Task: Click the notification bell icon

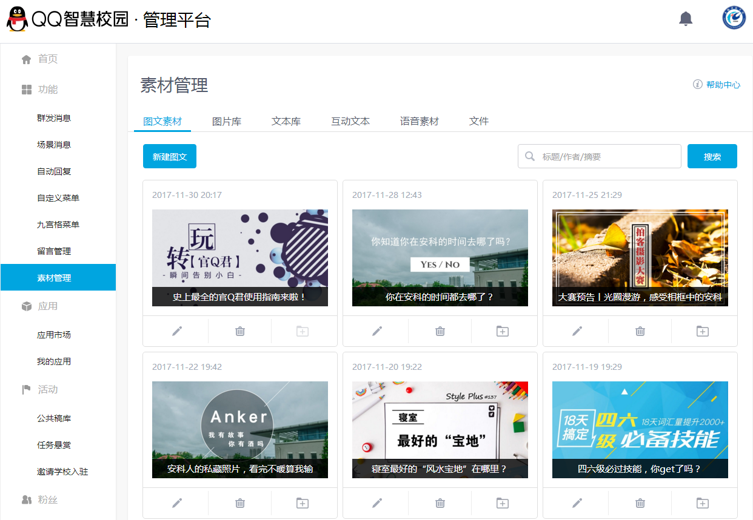Action: (x=686, y=19)
